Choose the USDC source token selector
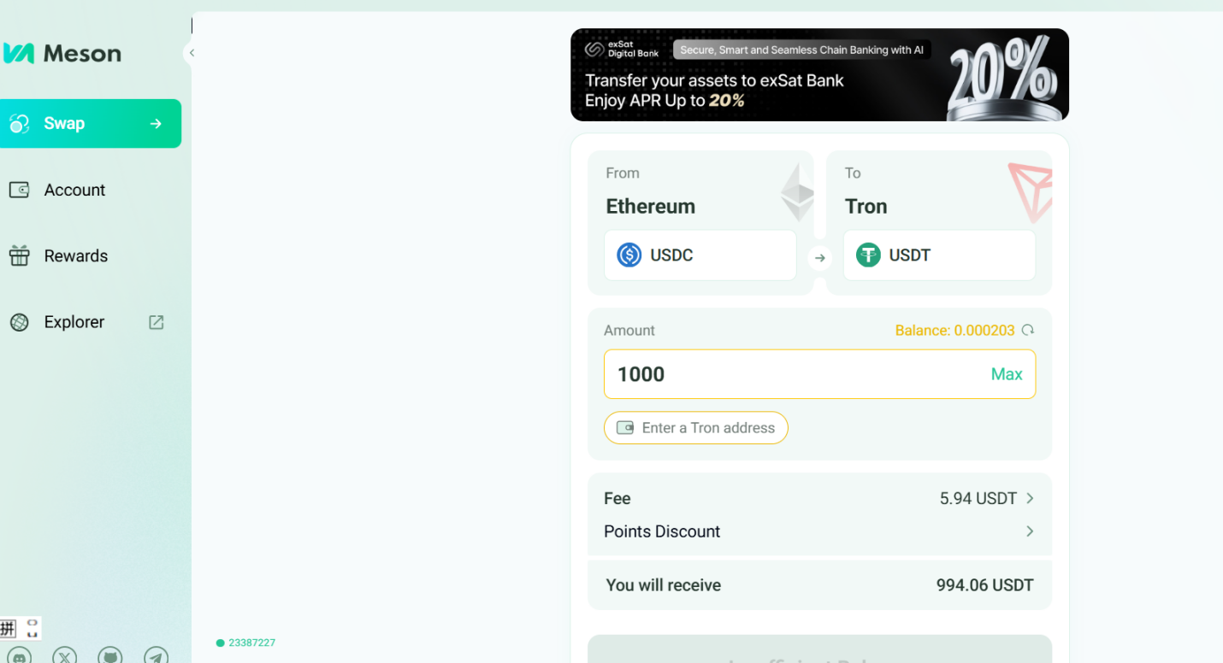This screenshot has height=663, width=1223. (700, 255)
